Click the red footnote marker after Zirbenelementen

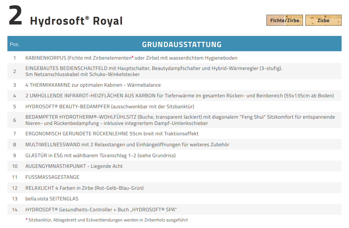[x=132, y=57]
